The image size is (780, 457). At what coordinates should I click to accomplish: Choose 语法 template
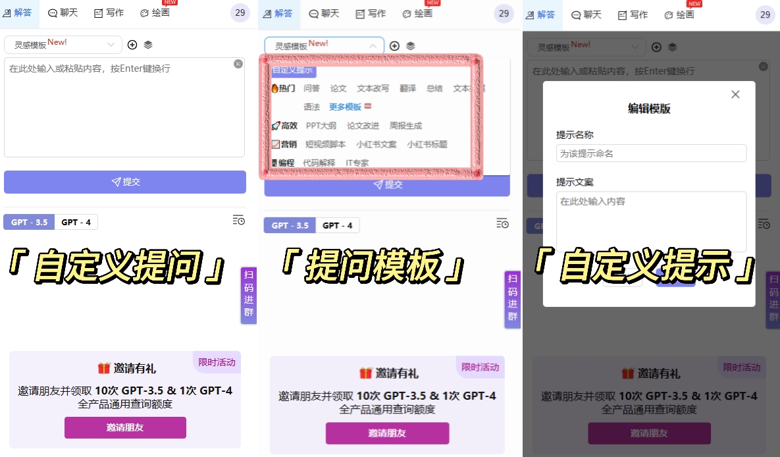[311, 107]
